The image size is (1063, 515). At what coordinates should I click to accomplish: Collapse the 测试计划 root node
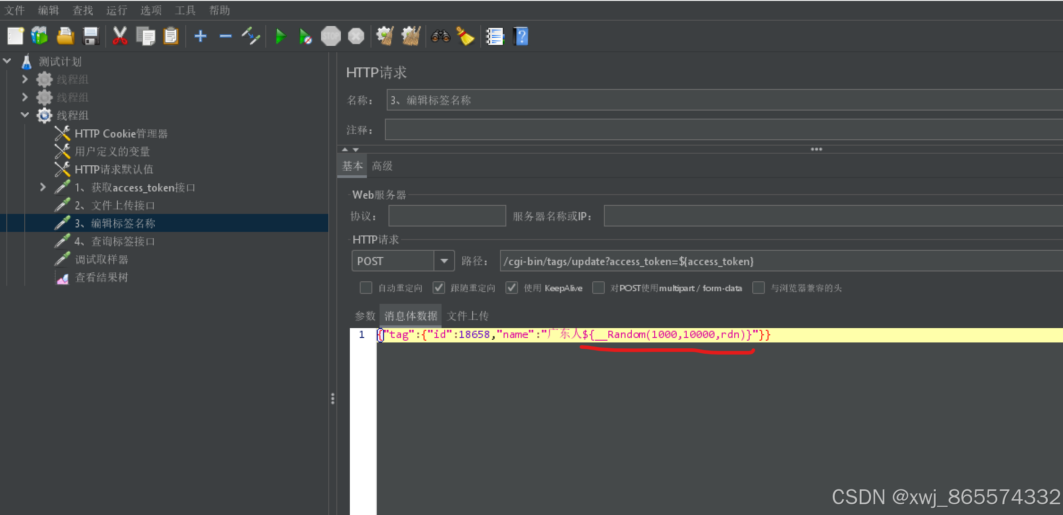(x=7, y=61)
